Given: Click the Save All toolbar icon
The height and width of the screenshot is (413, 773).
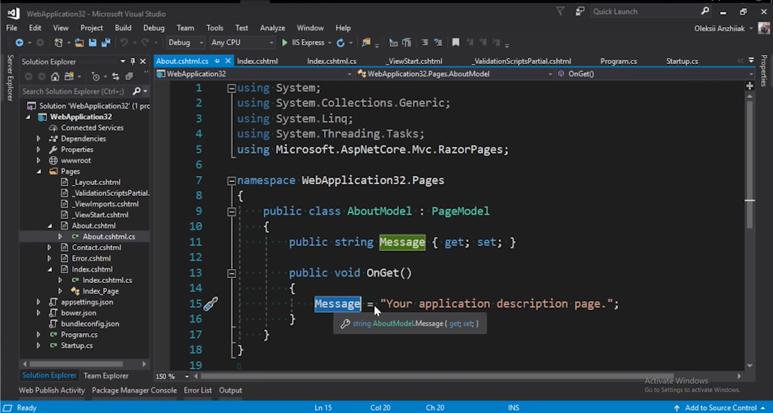Looking at the screenshot, I should click(x=106, y=43).
